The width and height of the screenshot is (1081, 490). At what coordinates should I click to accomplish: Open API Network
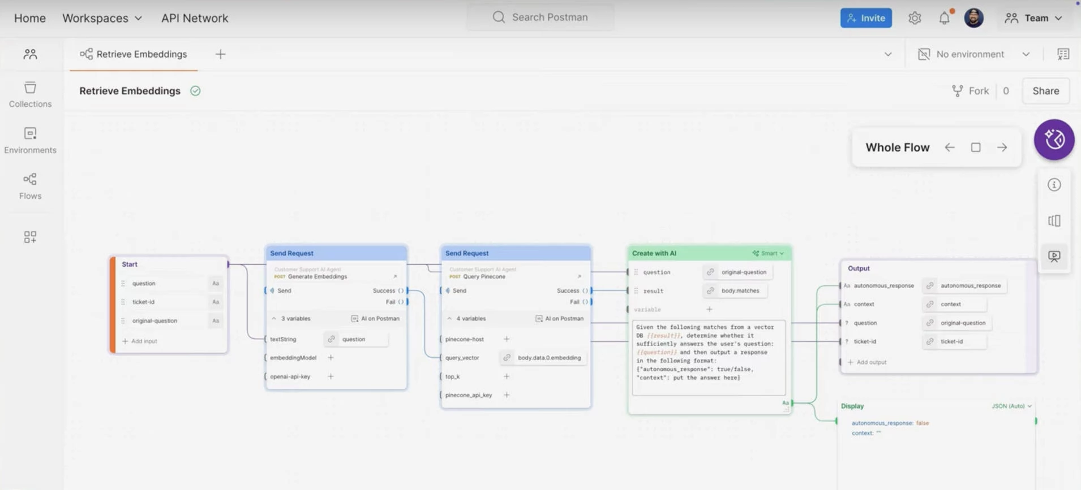[195, 18]
